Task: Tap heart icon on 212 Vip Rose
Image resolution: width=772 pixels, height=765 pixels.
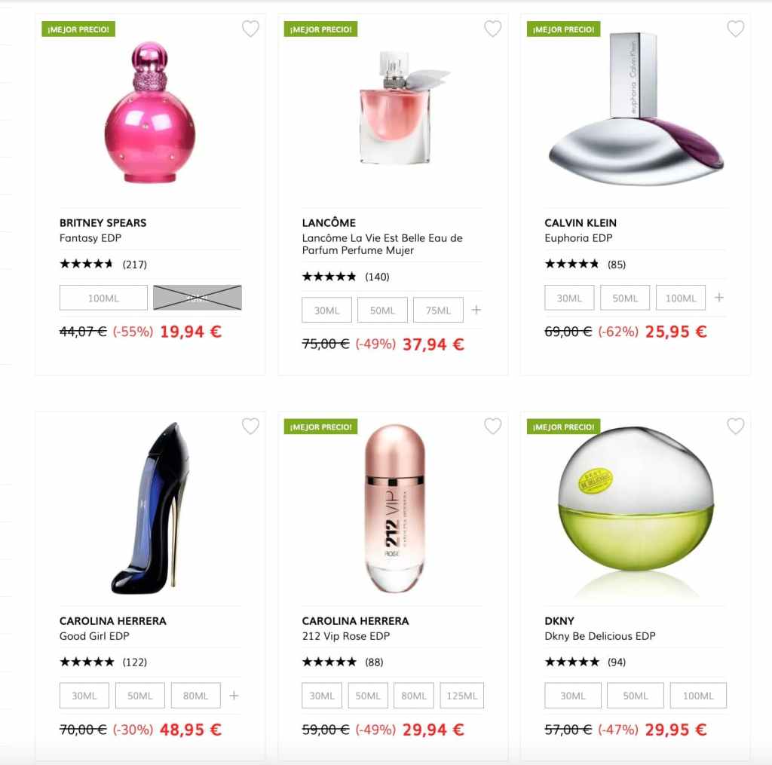Action: point(493,426)
